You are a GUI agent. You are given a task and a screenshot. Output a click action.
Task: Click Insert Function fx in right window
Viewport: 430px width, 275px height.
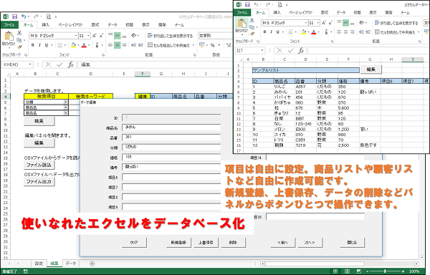(301, 50)
